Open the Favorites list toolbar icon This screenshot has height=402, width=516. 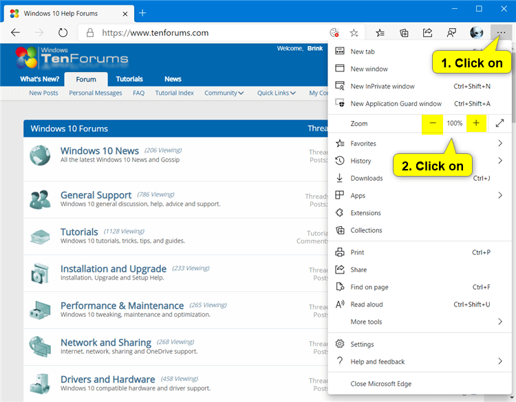(x=380, y=32)
